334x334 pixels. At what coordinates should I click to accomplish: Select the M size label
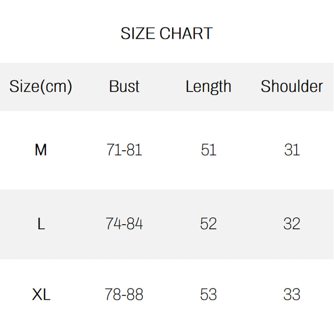(x=40, y=149)
